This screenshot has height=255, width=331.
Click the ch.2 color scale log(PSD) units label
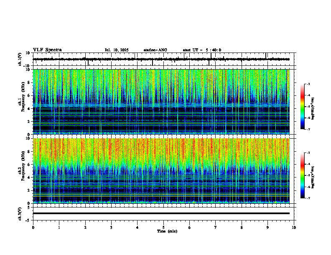click(313, 177)
